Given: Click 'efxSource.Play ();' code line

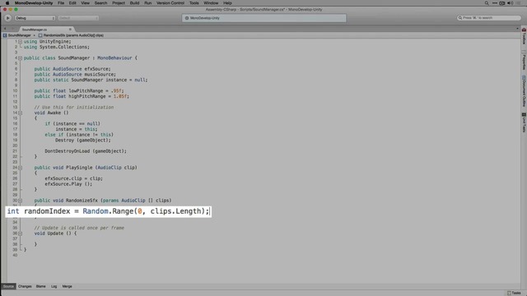Looking at the screenshot, I should [68, 184].
